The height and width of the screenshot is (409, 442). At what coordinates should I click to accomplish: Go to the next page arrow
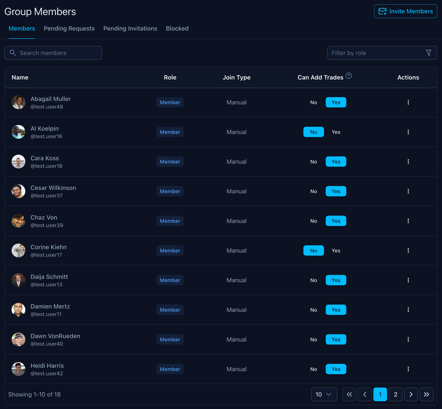[x=411, y=394]
